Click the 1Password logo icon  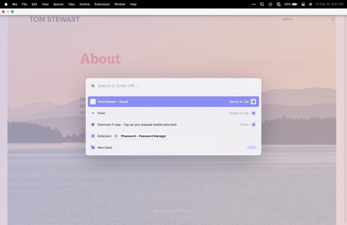pyautogui.click(x=116, y=136)
